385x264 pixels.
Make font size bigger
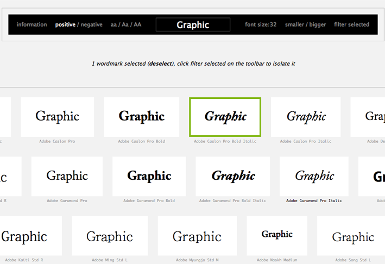318,24
